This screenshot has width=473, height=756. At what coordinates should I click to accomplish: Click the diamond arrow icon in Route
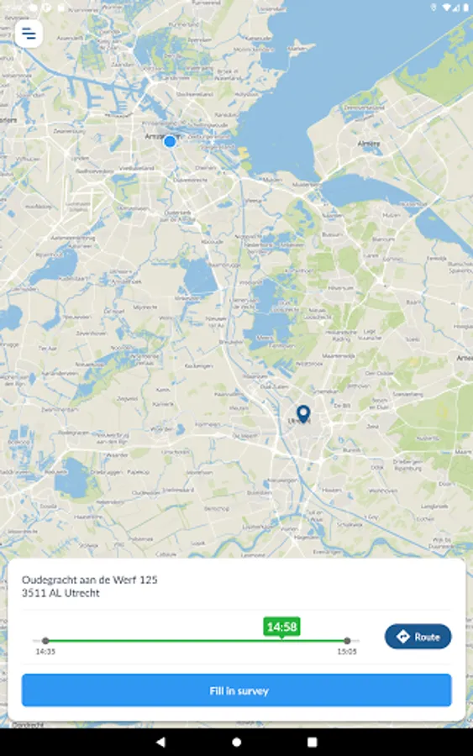tap(402, 637)
